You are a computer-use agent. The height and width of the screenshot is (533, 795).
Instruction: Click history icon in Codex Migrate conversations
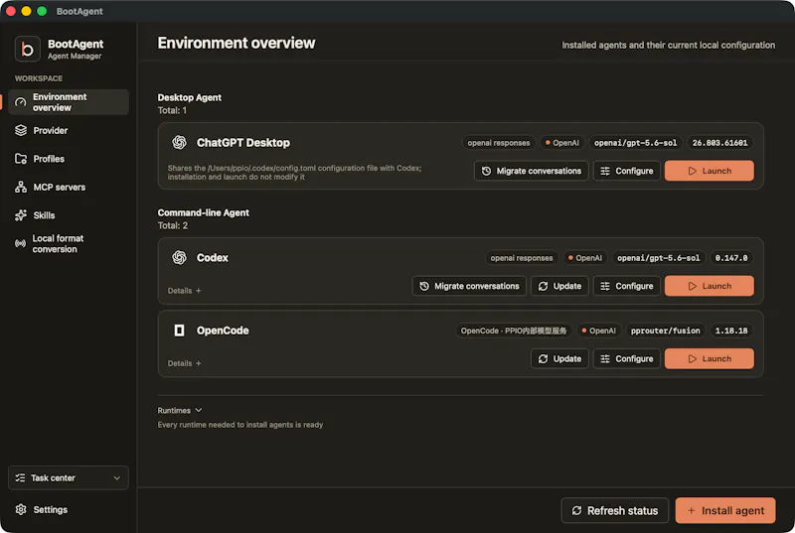pyautogui.click(x=424, y=286)
